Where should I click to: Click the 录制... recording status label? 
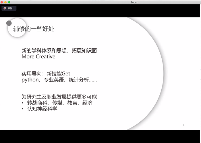click(11, 8)
